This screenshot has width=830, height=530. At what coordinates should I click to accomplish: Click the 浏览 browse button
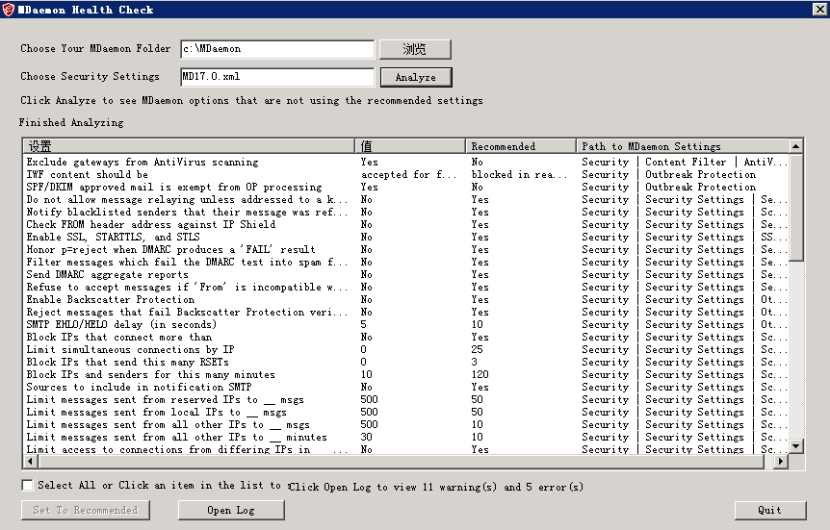coord(416,49)
